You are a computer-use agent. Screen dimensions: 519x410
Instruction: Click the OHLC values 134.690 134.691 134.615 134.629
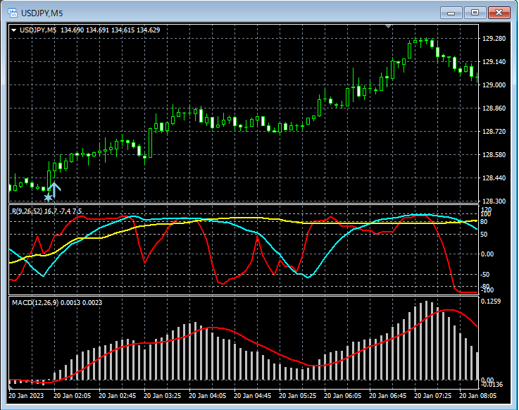(111, 30)
